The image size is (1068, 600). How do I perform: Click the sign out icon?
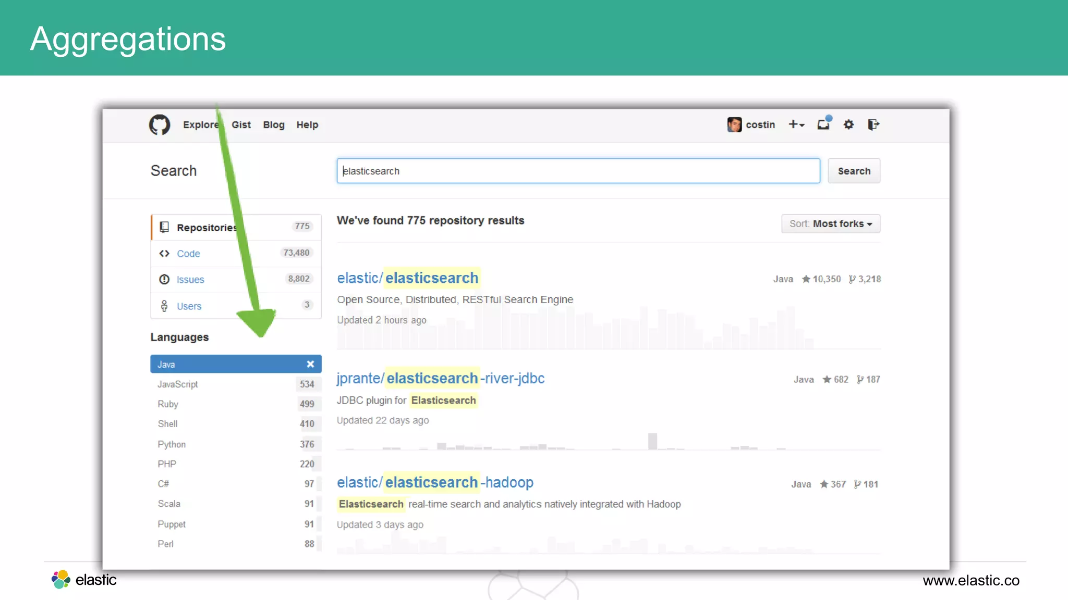click(x=873, y=124)
